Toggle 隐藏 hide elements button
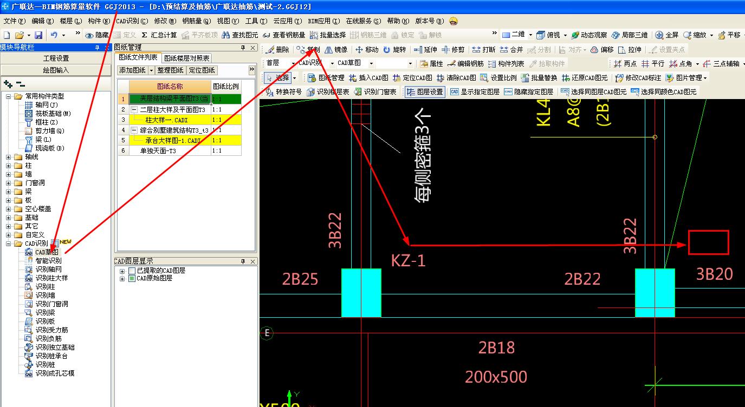The height and width of the screenshot is (407, 745). coord(97,35)
